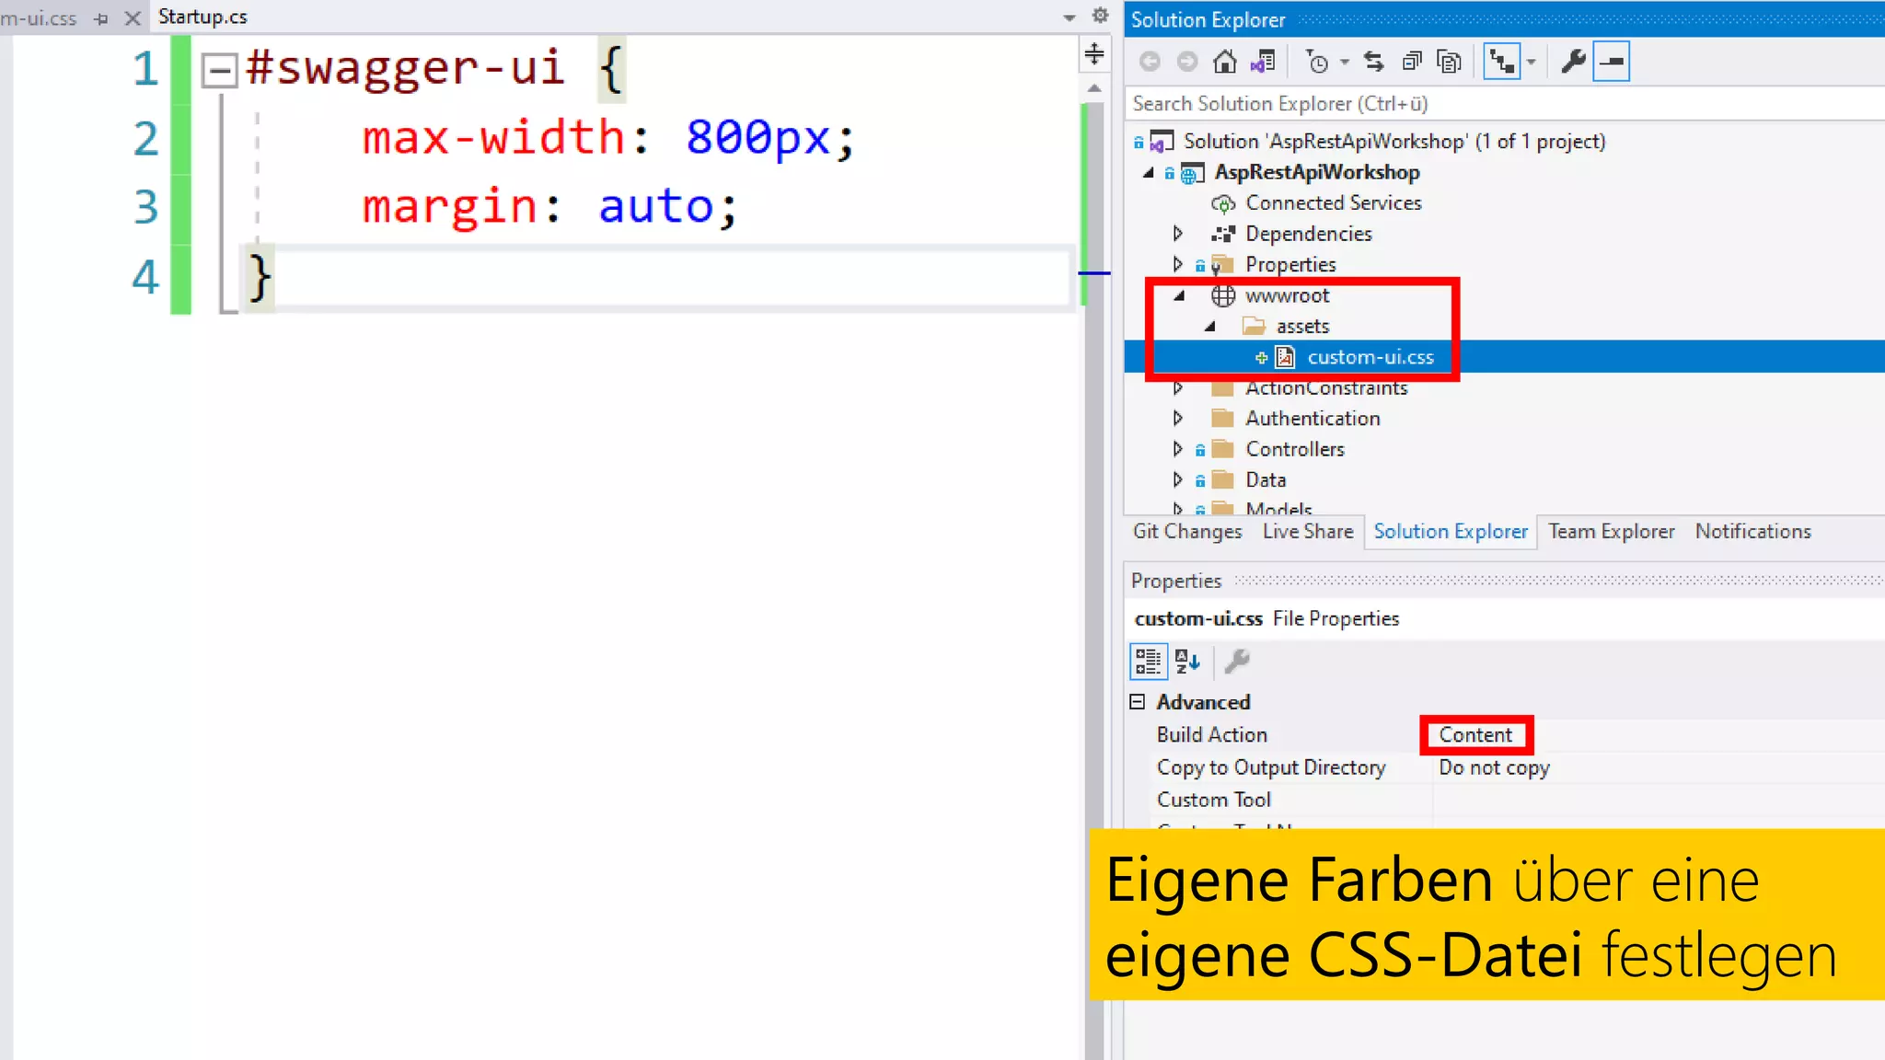Click the Back arrow in Solution Explorer toolbar

[1150, 62]
